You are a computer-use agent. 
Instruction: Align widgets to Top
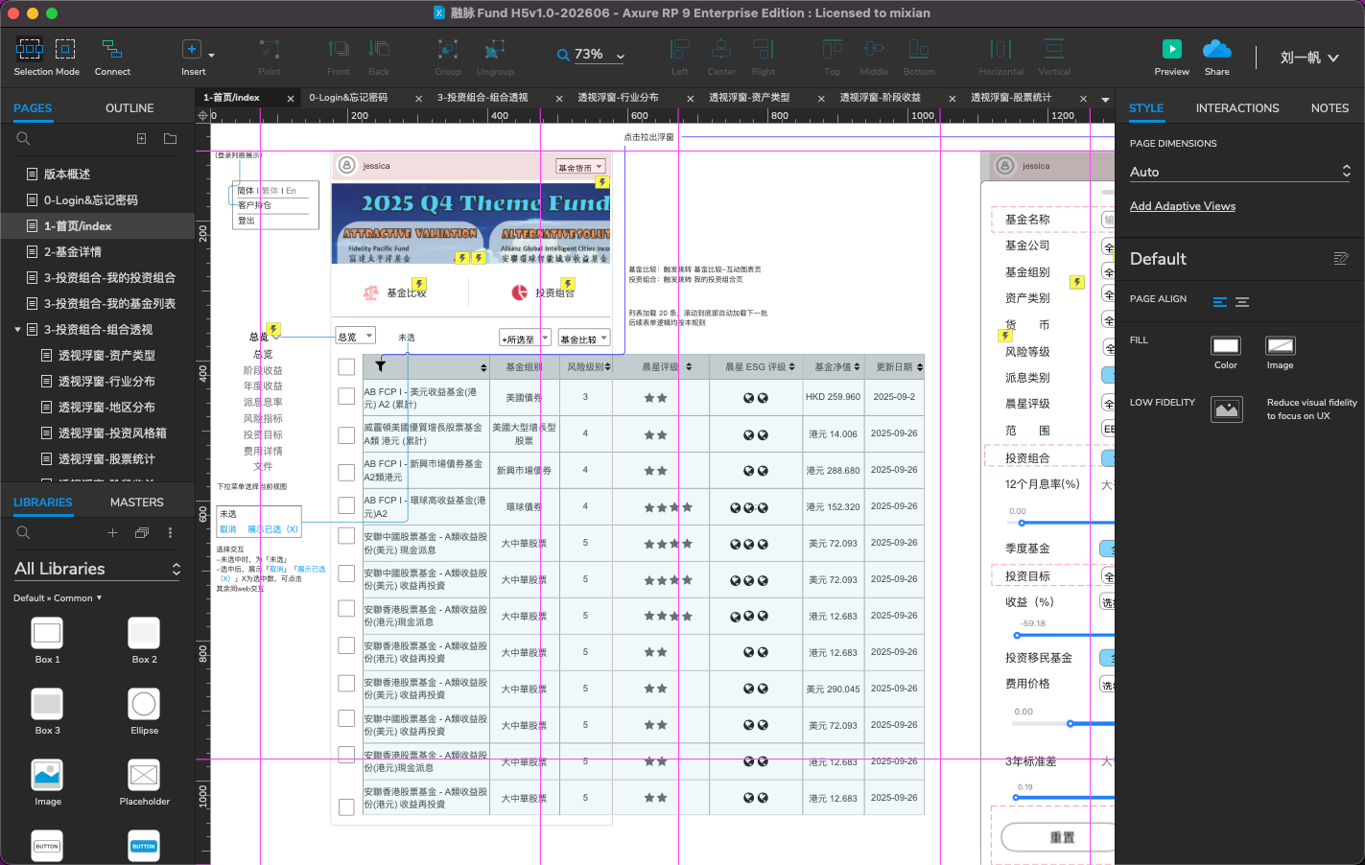pos(833,57)
